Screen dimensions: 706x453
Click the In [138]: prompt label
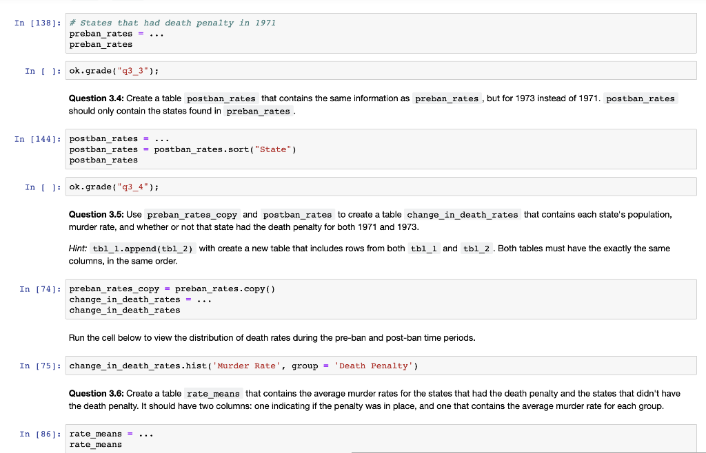point(38,23)
